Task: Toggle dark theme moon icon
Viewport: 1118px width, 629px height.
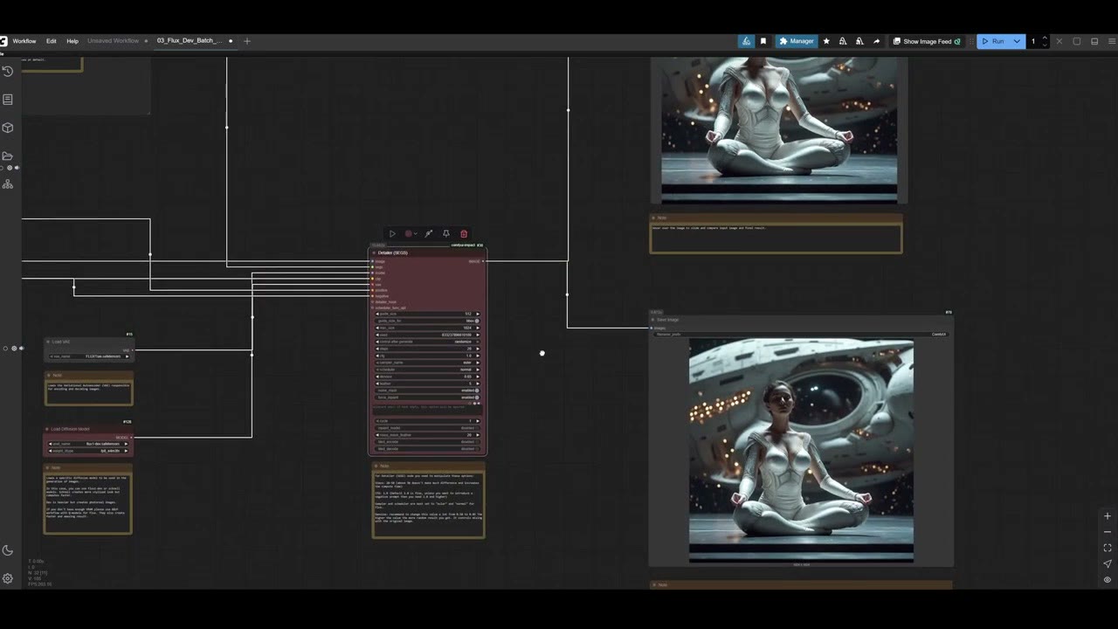Action: [x=8, y=550]
